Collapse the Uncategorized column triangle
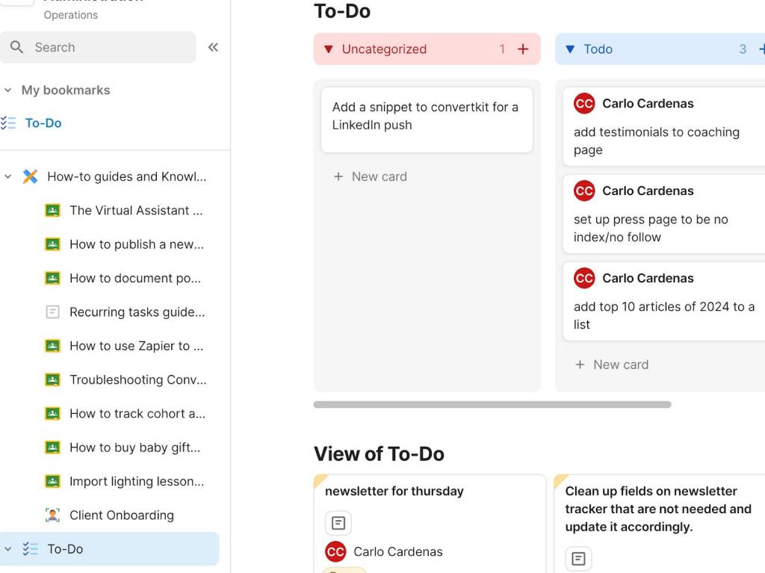Image resolution: width=765 pixels, height=573 pixels. (329, 49)
